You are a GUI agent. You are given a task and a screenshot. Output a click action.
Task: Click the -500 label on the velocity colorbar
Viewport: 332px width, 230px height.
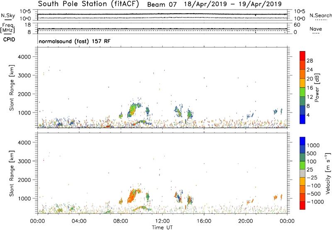(313, 193)
